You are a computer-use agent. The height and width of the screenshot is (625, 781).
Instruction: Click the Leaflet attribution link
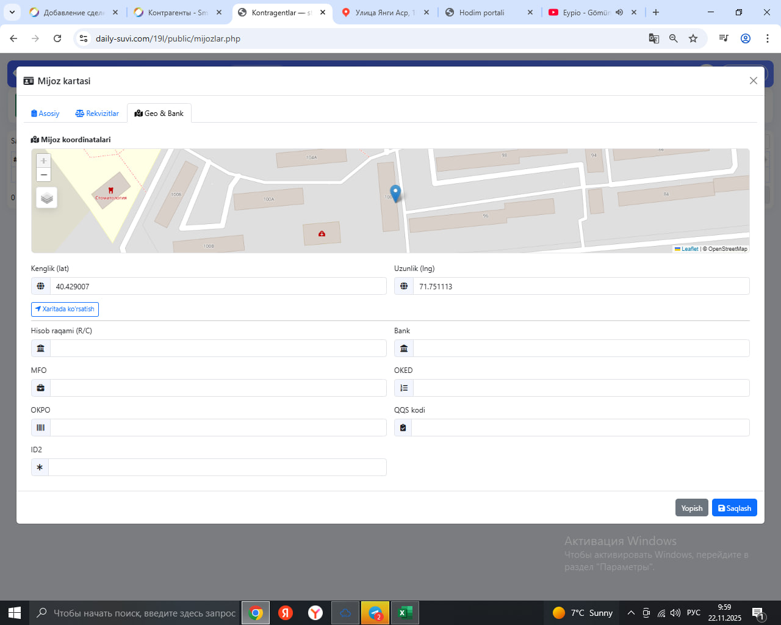click(x=689, y=249)
